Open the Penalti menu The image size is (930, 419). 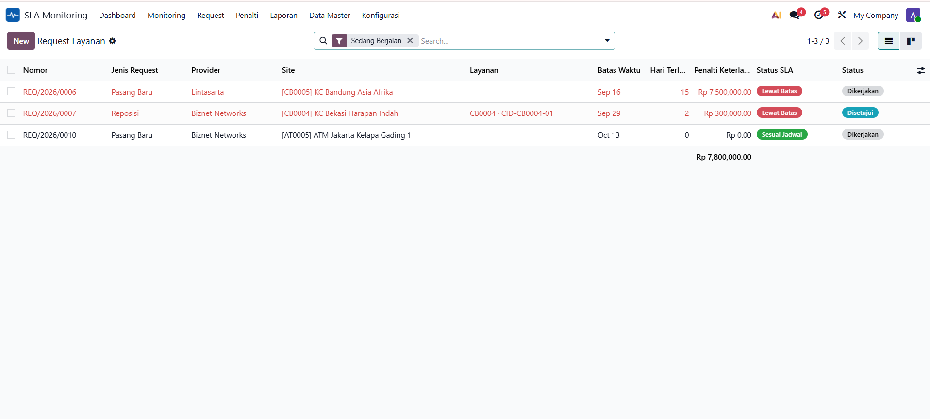[x=247, y=16]
